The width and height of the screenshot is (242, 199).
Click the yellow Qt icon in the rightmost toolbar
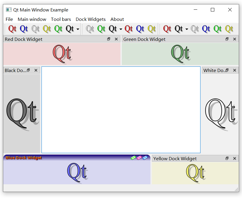(x=229, y=29)
